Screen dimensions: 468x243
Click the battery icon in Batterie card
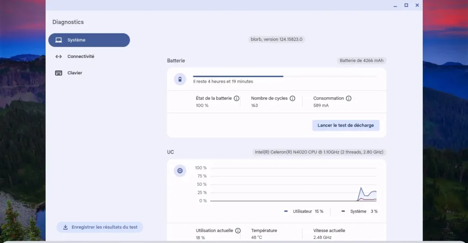180,79
